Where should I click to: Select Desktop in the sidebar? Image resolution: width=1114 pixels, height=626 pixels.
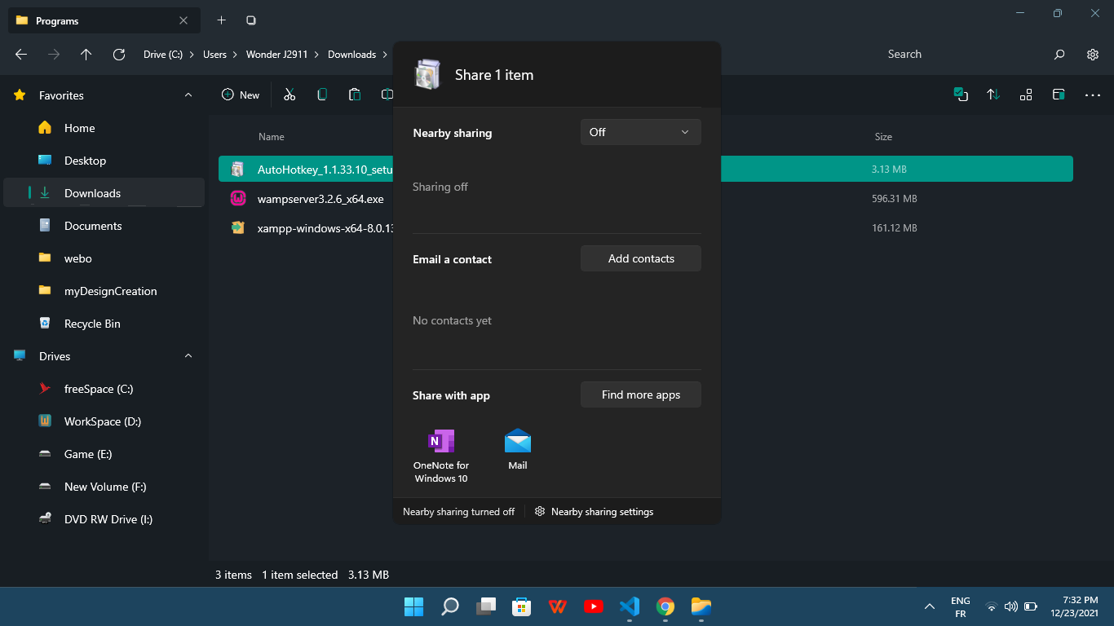point(104,161)
